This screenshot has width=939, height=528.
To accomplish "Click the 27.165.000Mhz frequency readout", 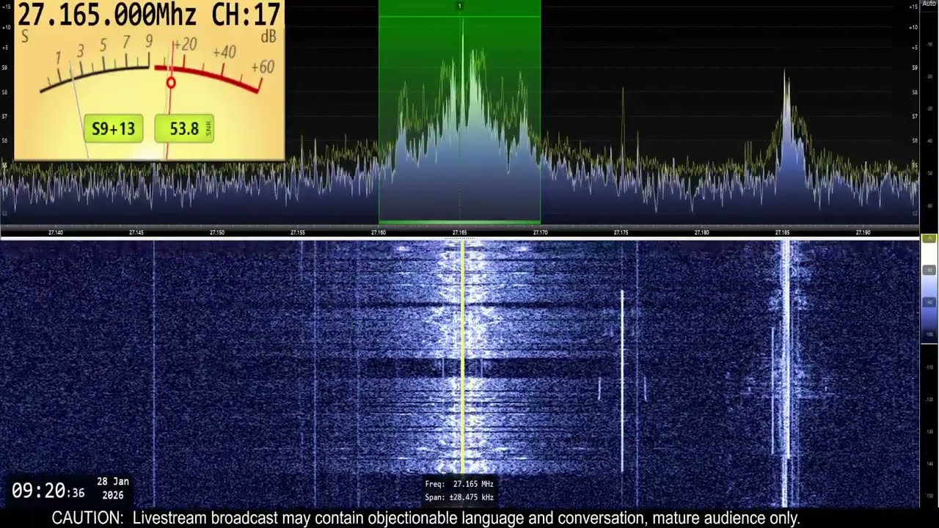I will point(108,14).
